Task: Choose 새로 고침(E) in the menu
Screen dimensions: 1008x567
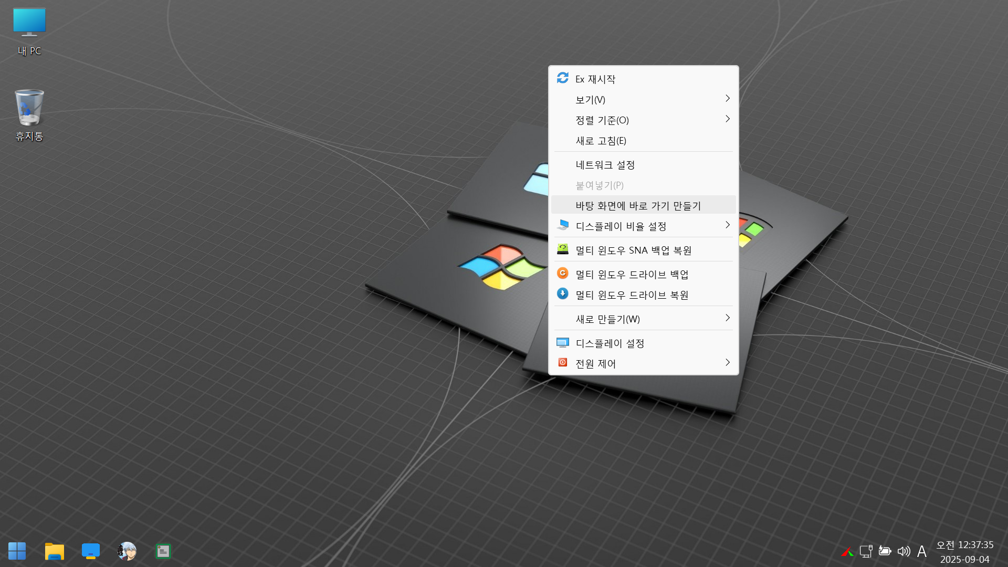Action: click(x=601, y=141)
